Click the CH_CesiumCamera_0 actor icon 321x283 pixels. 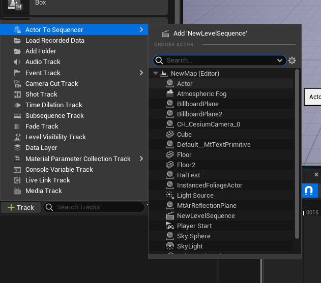pyautogui.click(x=170, y=124)
